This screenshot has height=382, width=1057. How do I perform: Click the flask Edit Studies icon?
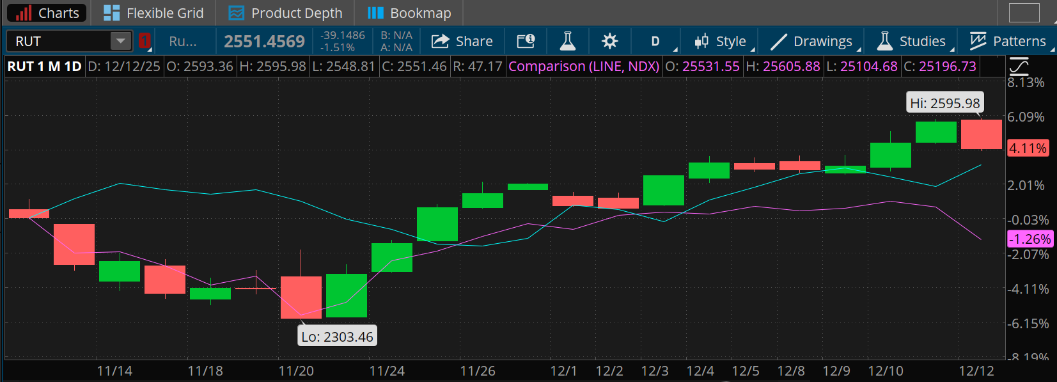[567, 41]
